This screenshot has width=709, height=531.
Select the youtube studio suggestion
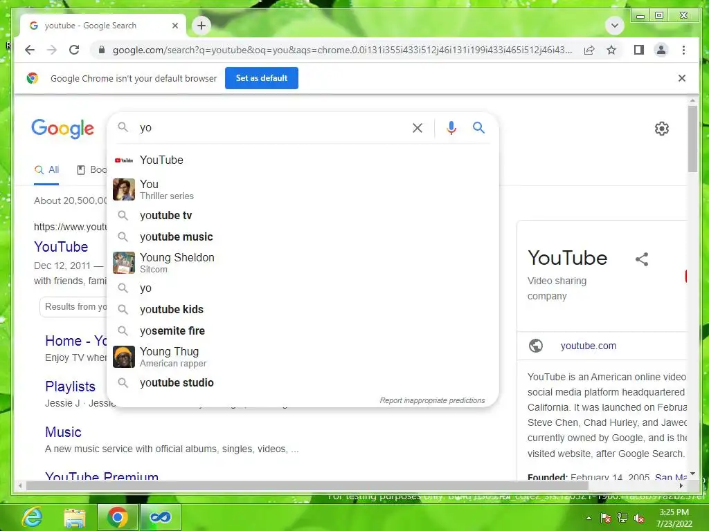(303, 383)
